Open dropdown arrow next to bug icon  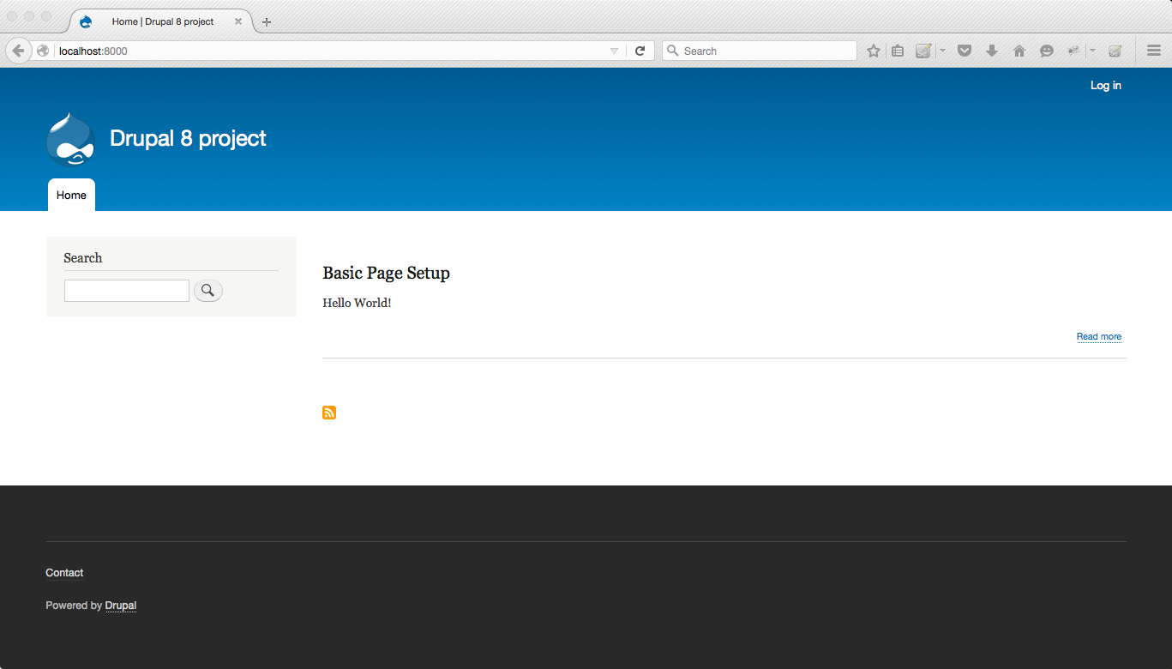point(1092,51)
